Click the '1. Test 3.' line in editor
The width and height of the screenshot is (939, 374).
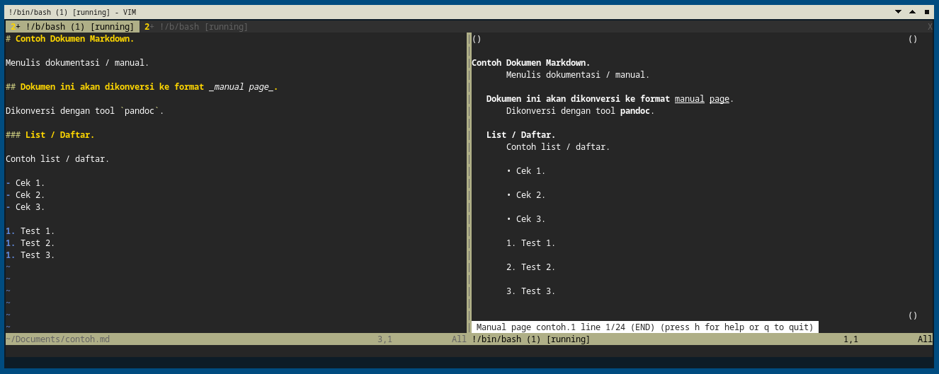point(30,255)
